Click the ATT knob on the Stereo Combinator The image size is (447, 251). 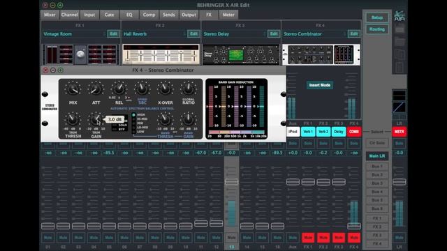96,89
